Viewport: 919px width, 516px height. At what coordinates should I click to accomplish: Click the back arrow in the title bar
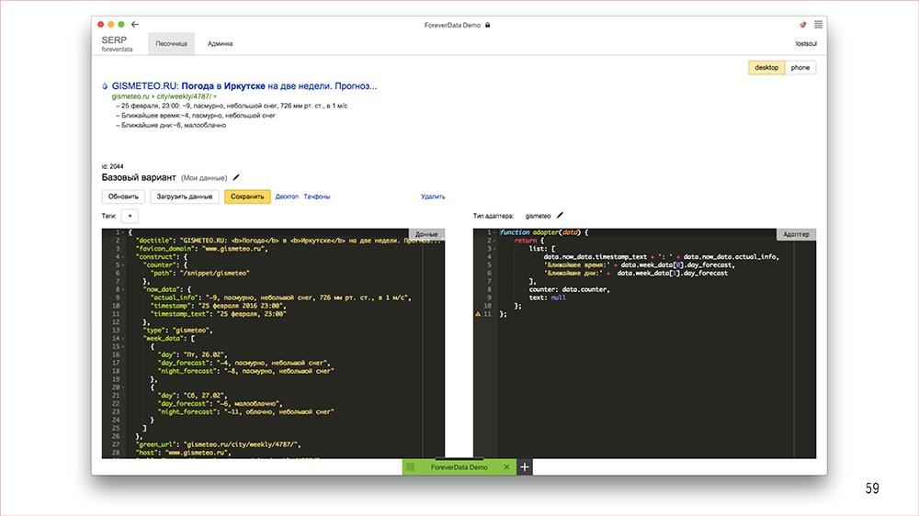pos(135,25)
